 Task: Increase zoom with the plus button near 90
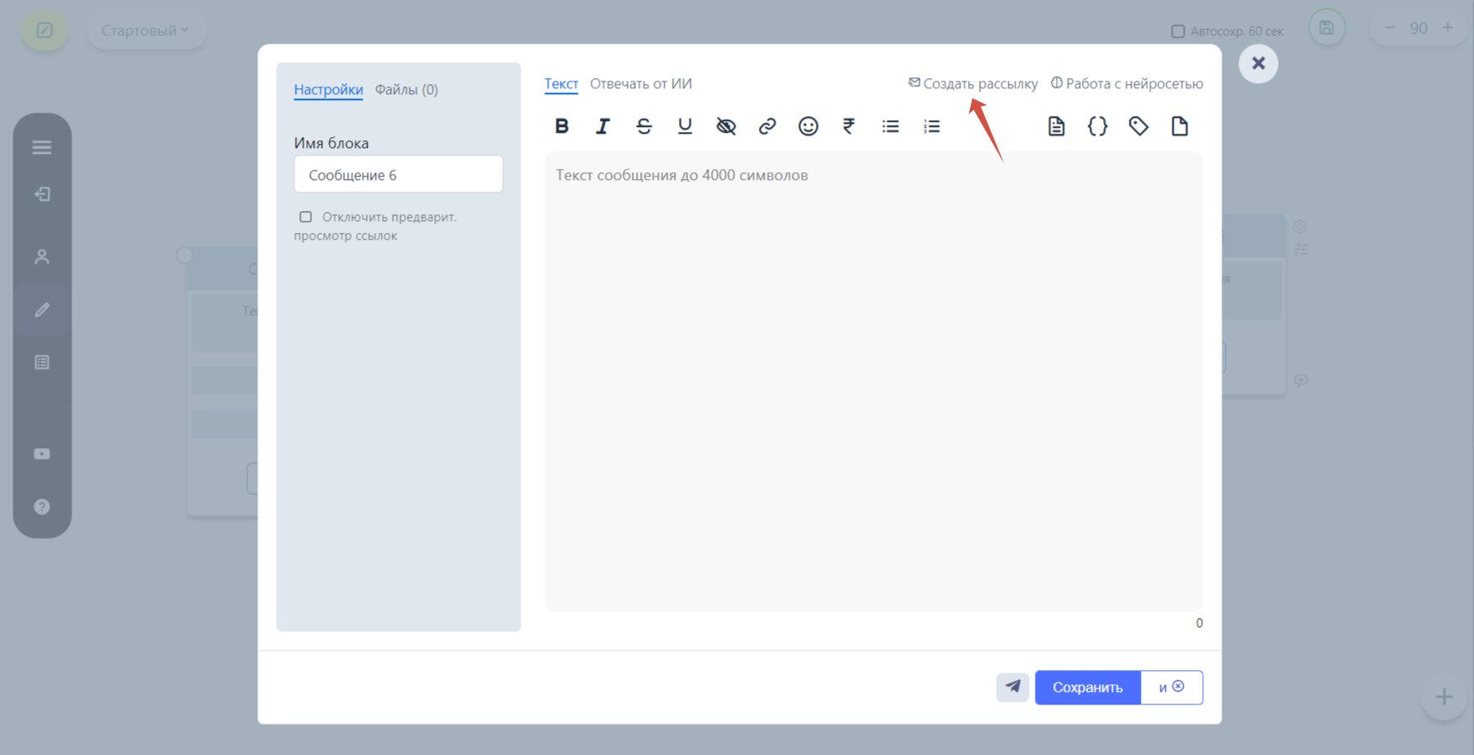(x=1448, y=28)
